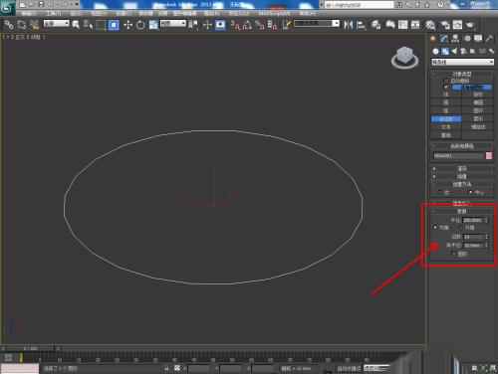Click the Text shape button
498x374 pixels.
click(x=446, y=127)
